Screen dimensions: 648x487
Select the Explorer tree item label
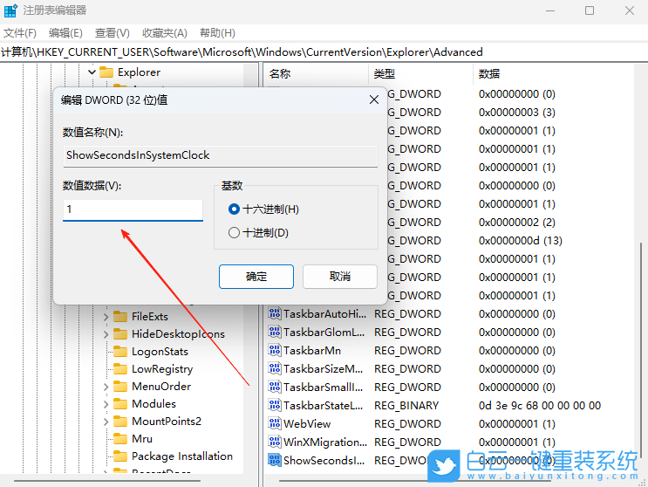coord(139,72)
